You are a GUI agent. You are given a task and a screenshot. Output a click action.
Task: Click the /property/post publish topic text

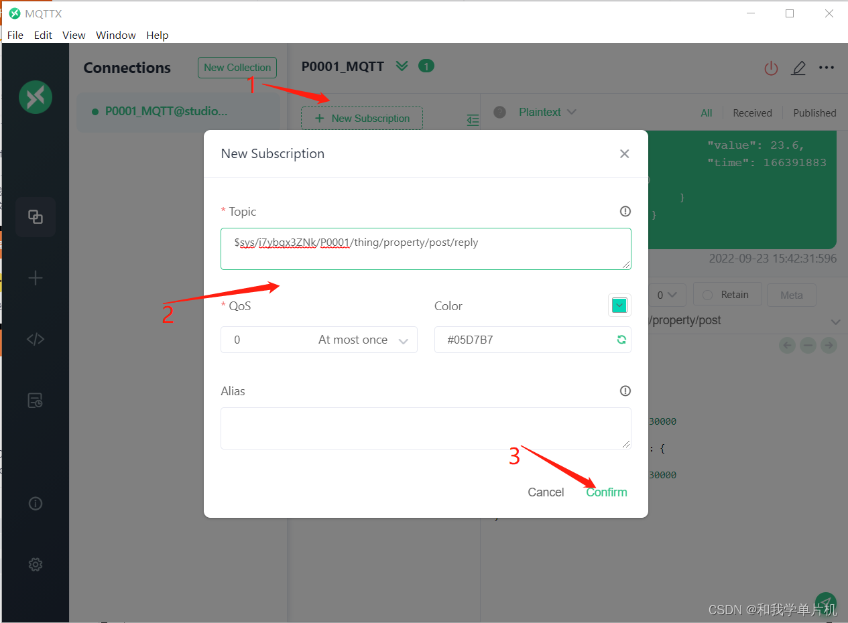[x=684, y=320]
